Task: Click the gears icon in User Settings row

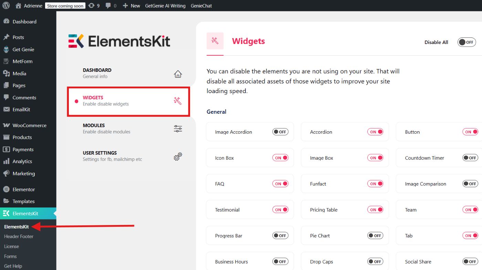Action: pyautogui.click(x=178, y=157)
